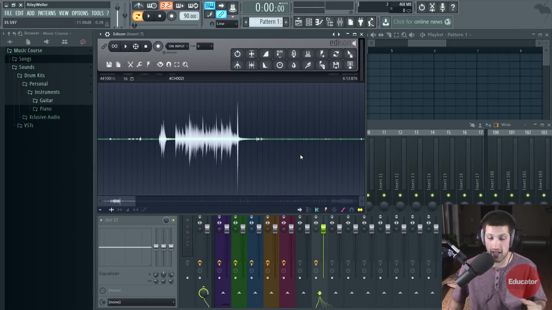Open the TOOLS menu
552x310 pixels.
pos(97,13)
